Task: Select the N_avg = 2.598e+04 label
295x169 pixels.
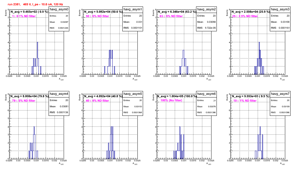Action: [251, 12]
